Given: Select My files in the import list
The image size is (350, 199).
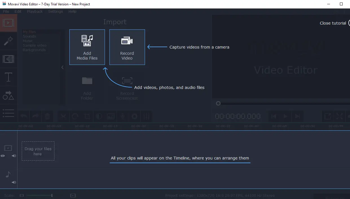Looking at the screenshot, I should (29, 32).
